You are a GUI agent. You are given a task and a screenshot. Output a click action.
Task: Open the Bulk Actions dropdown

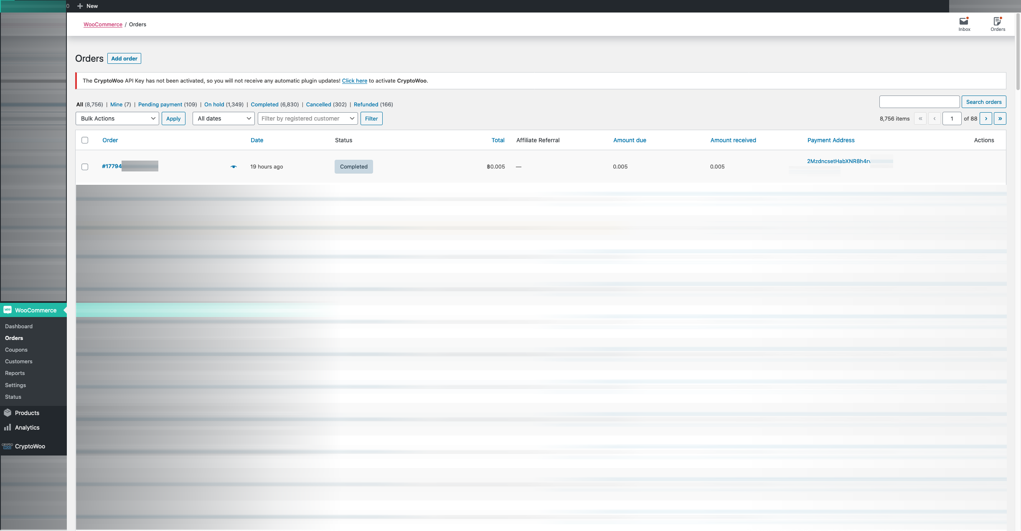pyautogui.click(x=117, y=118)
